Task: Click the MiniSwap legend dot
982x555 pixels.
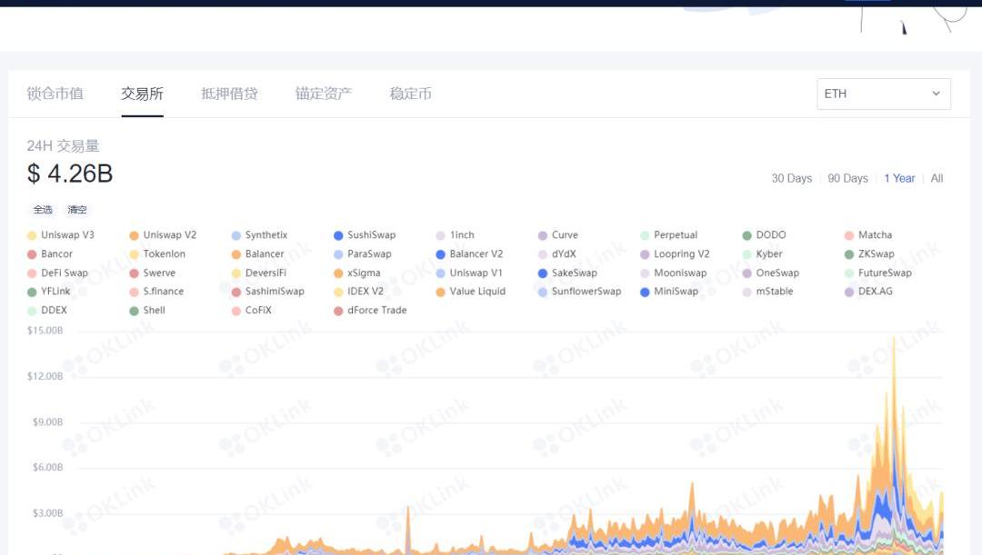Action: 645,292
